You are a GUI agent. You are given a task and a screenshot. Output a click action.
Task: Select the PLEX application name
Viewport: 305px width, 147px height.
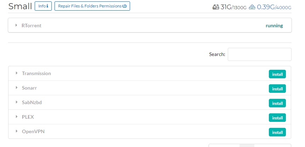(x=28, y=117)
